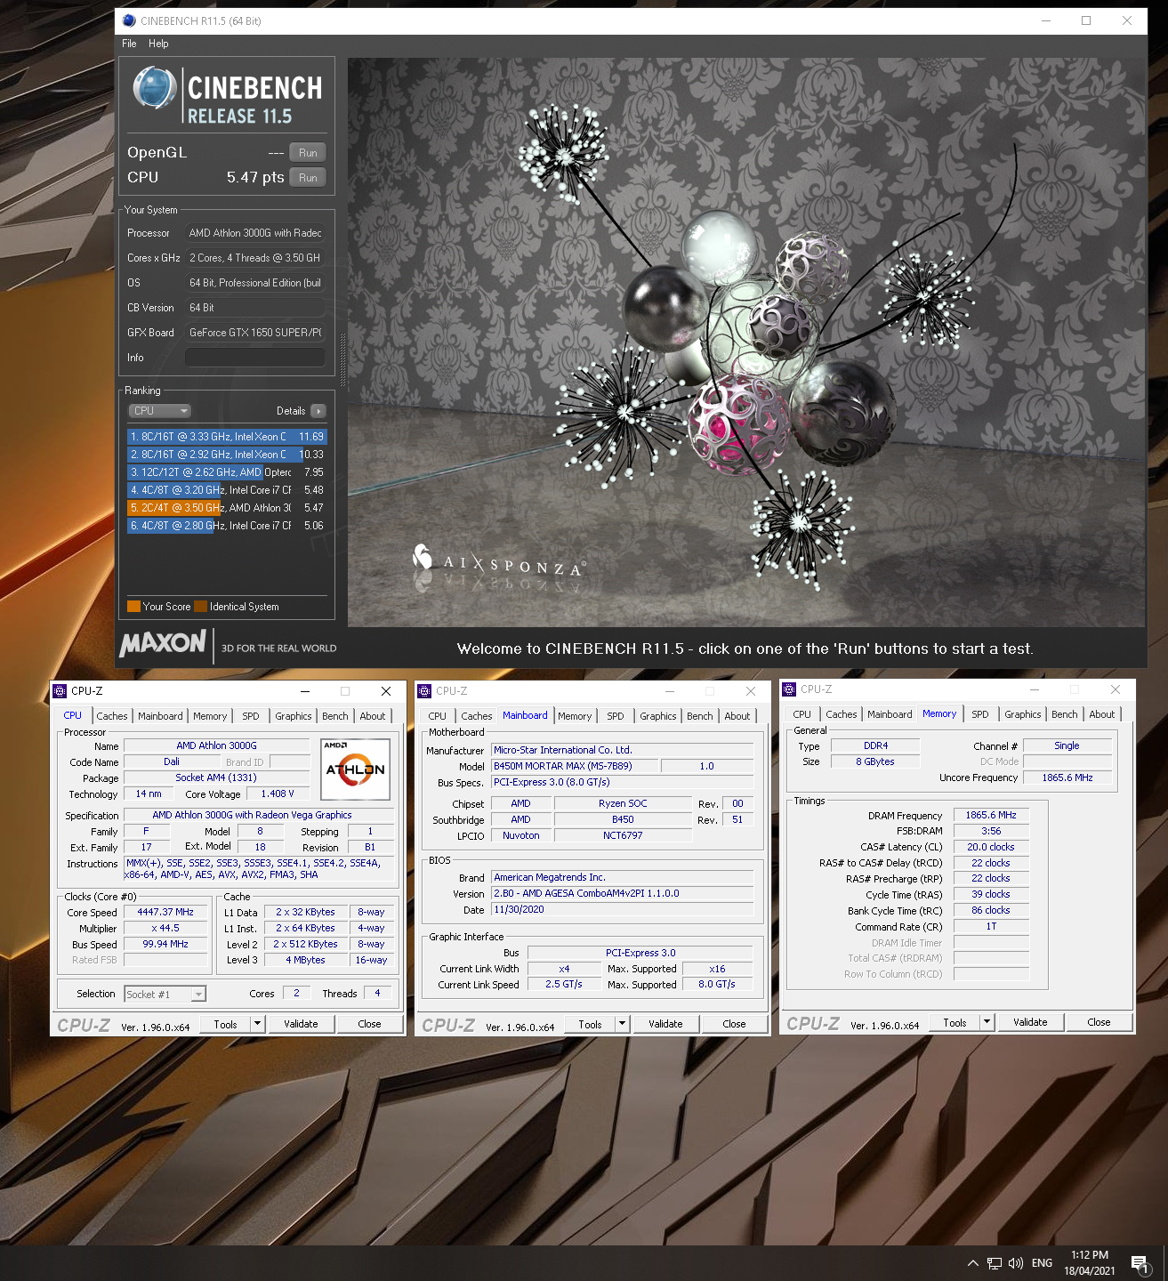Click right CPU-Z window title icon
The height and width of the screenshot is (1281, 1168).
pos(790,689)
